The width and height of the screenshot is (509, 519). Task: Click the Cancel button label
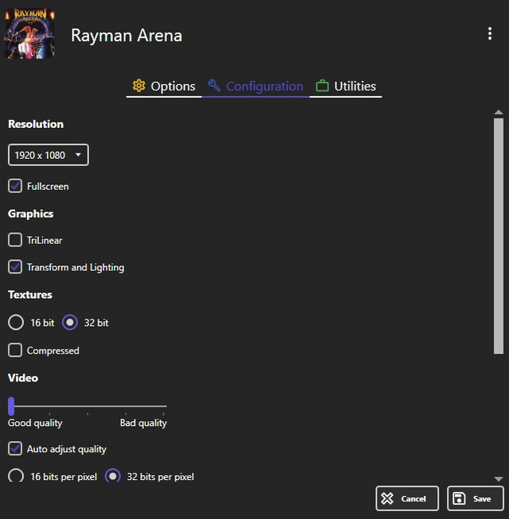414,498
